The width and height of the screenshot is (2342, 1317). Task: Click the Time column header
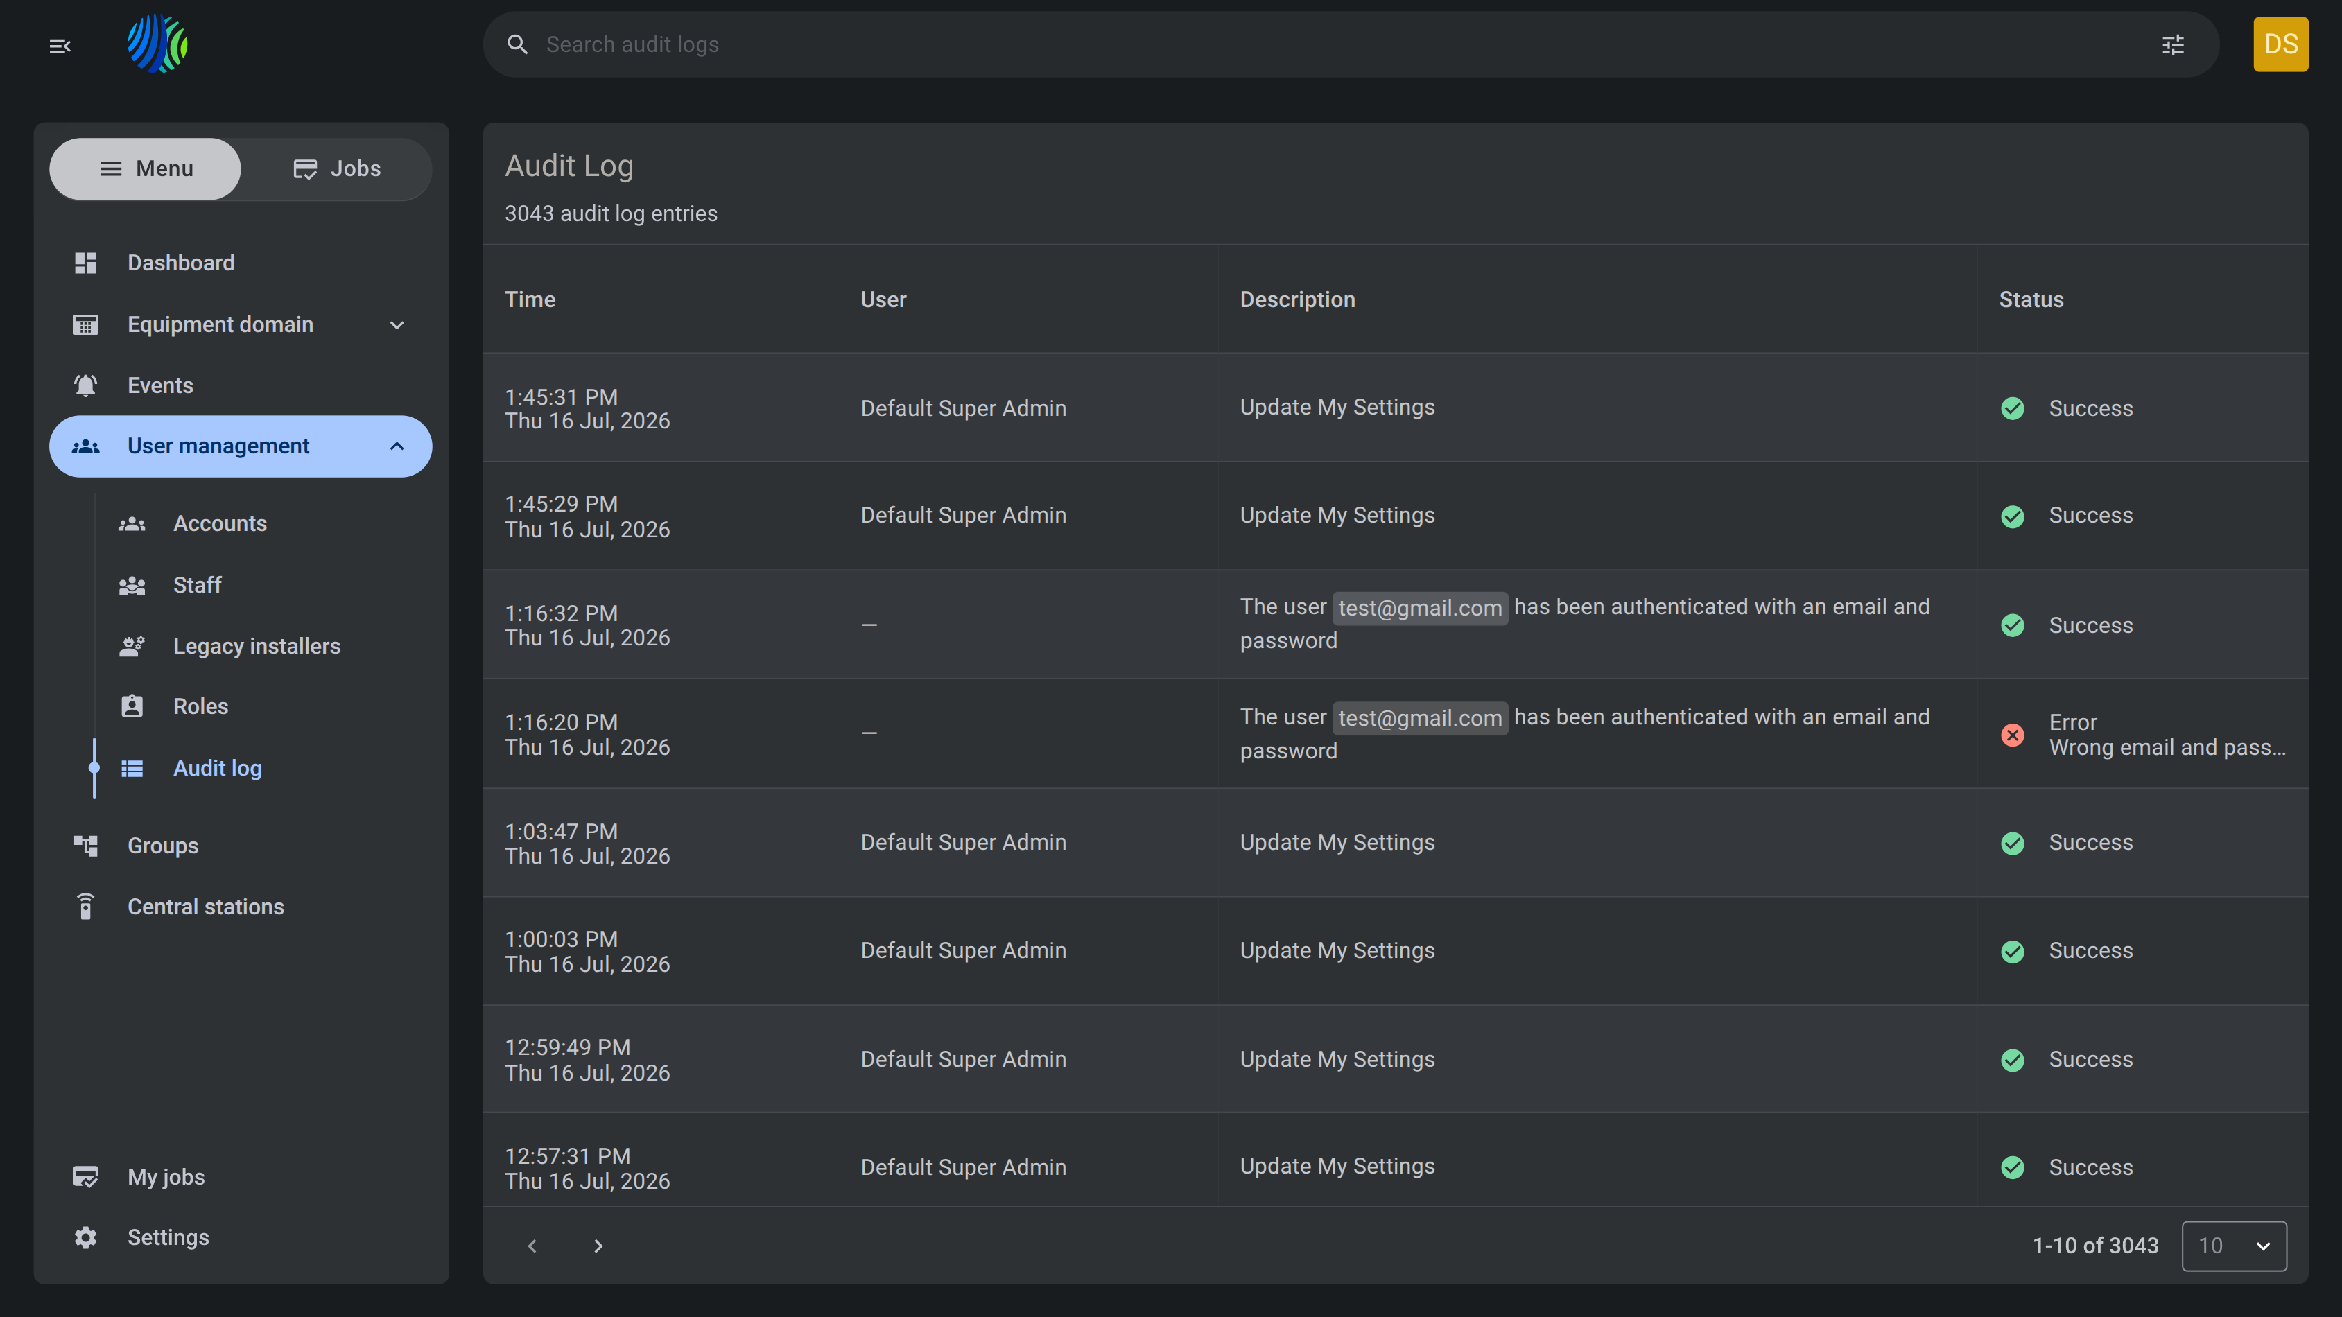tap(530, 300)
